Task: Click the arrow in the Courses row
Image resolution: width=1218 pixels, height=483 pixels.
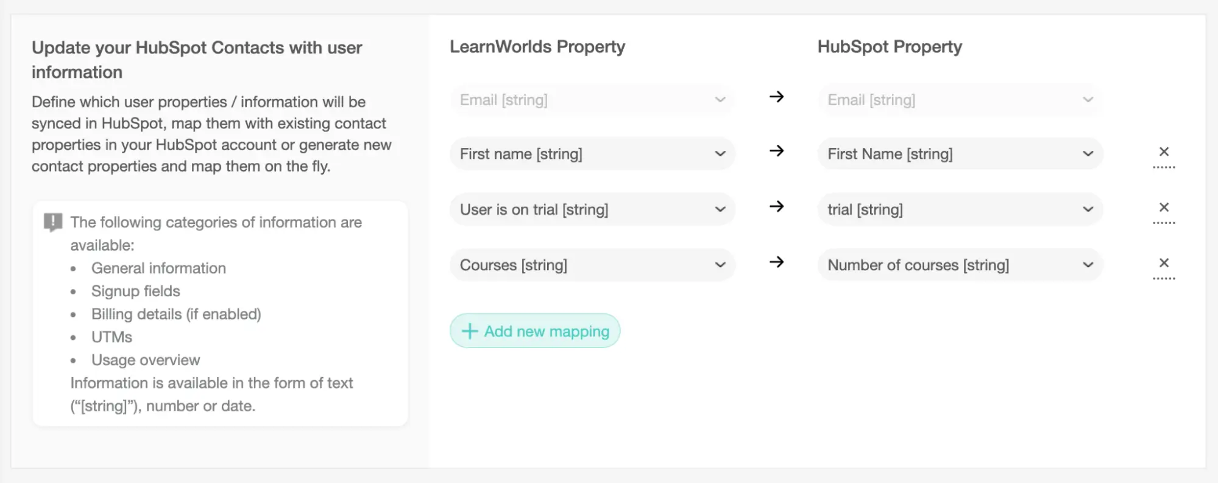Action: (776, 262)
